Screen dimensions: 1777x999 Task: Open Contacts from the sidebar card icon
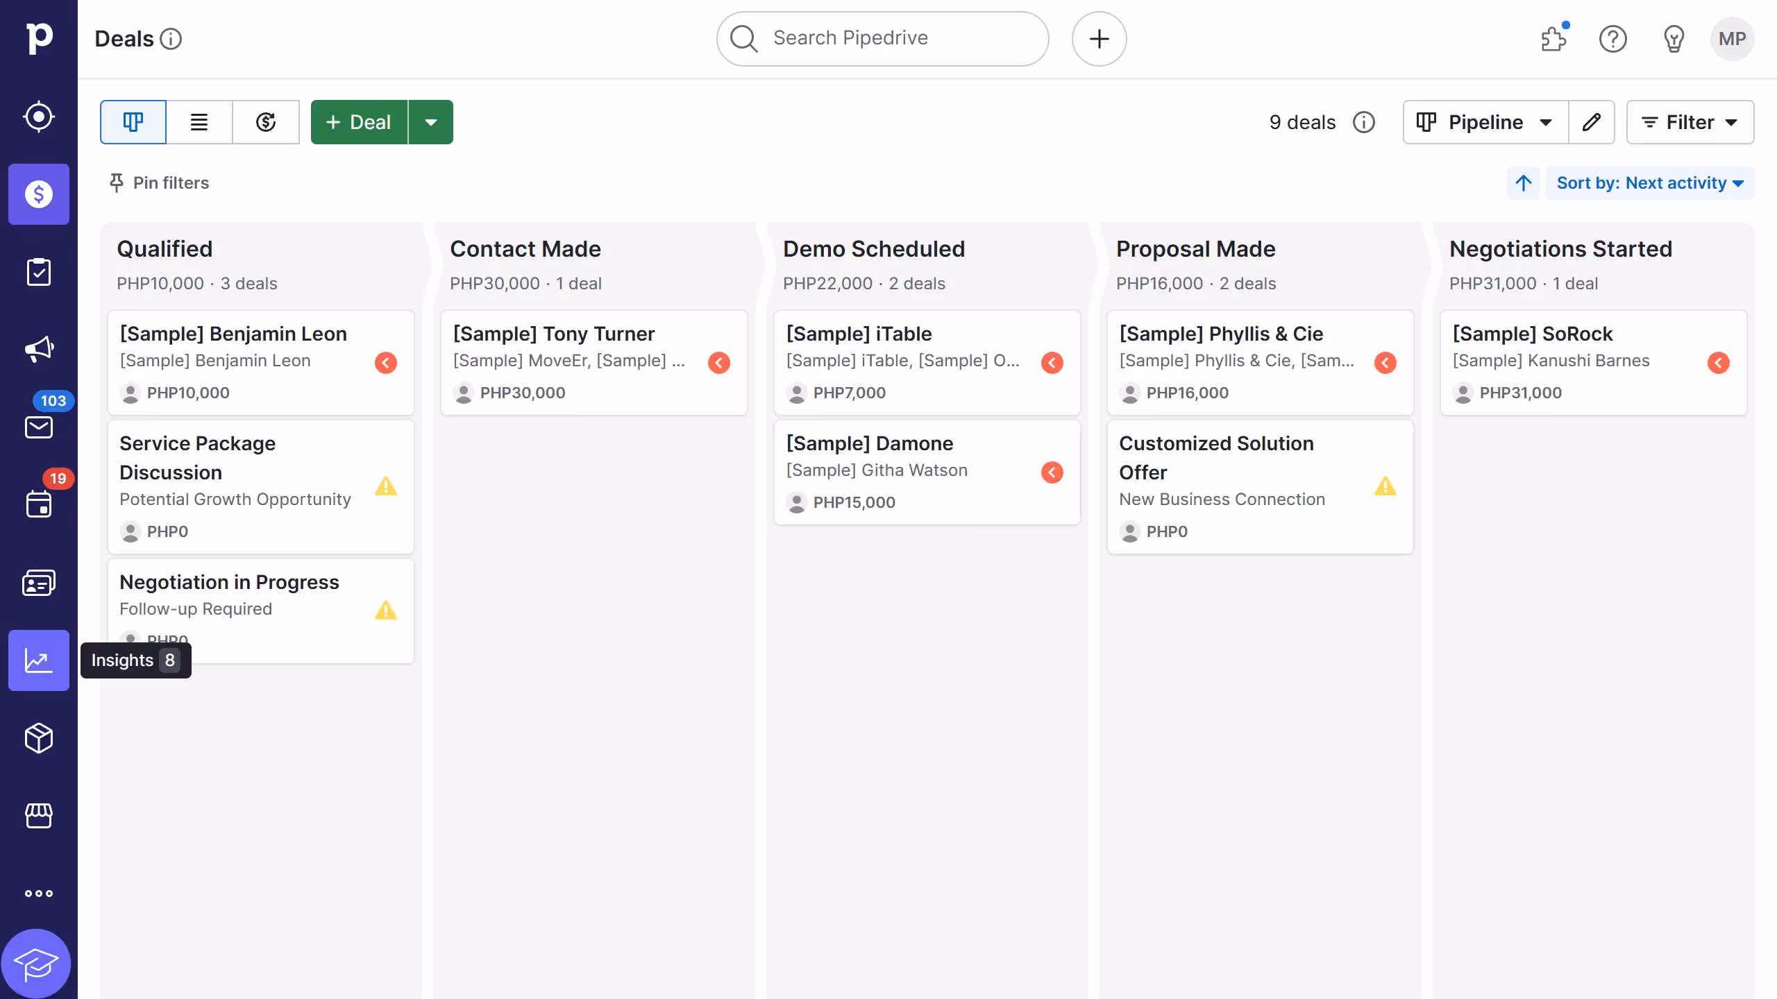38,582
